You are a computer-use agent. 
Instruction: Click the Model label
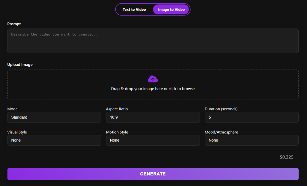click(13, 109)
